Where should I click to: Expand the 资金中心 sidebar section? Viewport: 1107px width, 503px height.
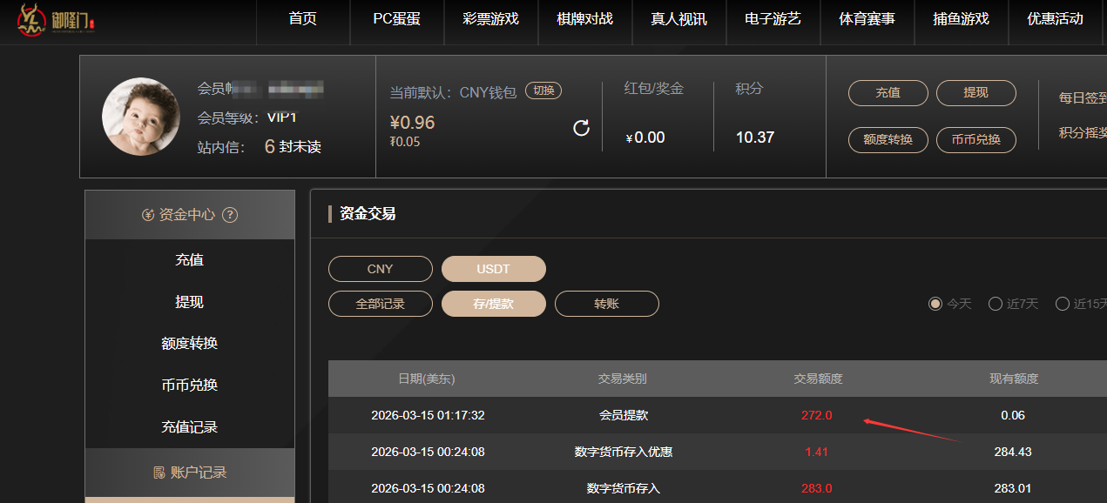pos(189,215)
